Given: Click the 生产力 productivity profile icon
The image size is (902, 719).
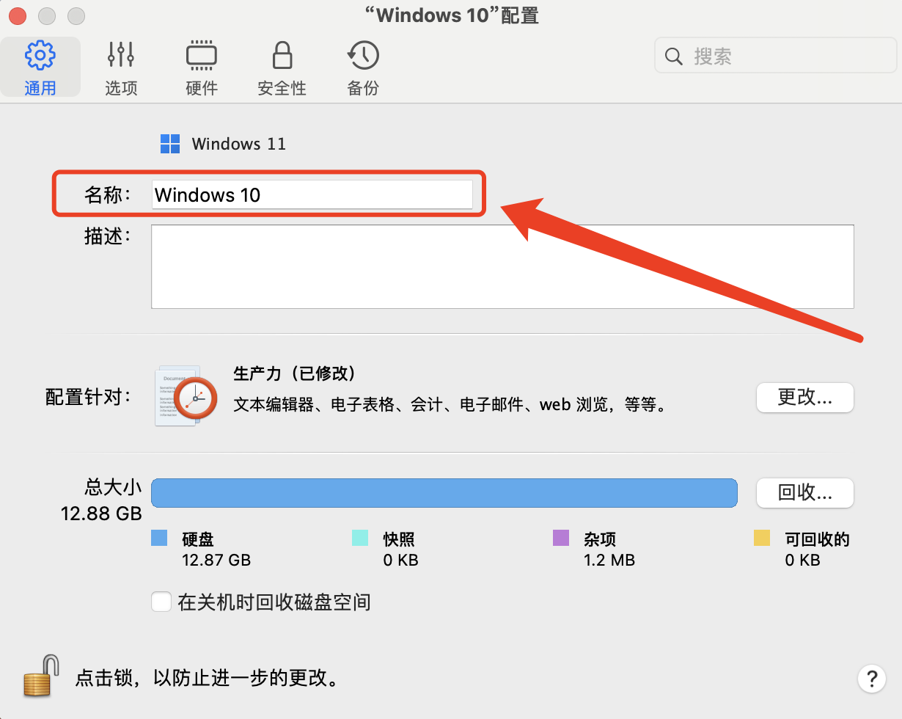Looking at the screenshot, I should pyautogui.click(x=186, y=396).
